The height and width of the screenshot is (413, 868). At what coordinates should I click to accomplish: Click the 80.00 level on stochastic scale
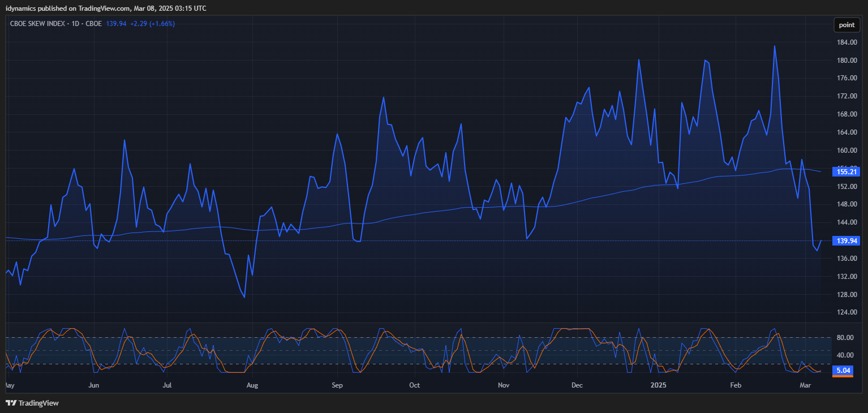pyautogui.click(x=845, y=338)
